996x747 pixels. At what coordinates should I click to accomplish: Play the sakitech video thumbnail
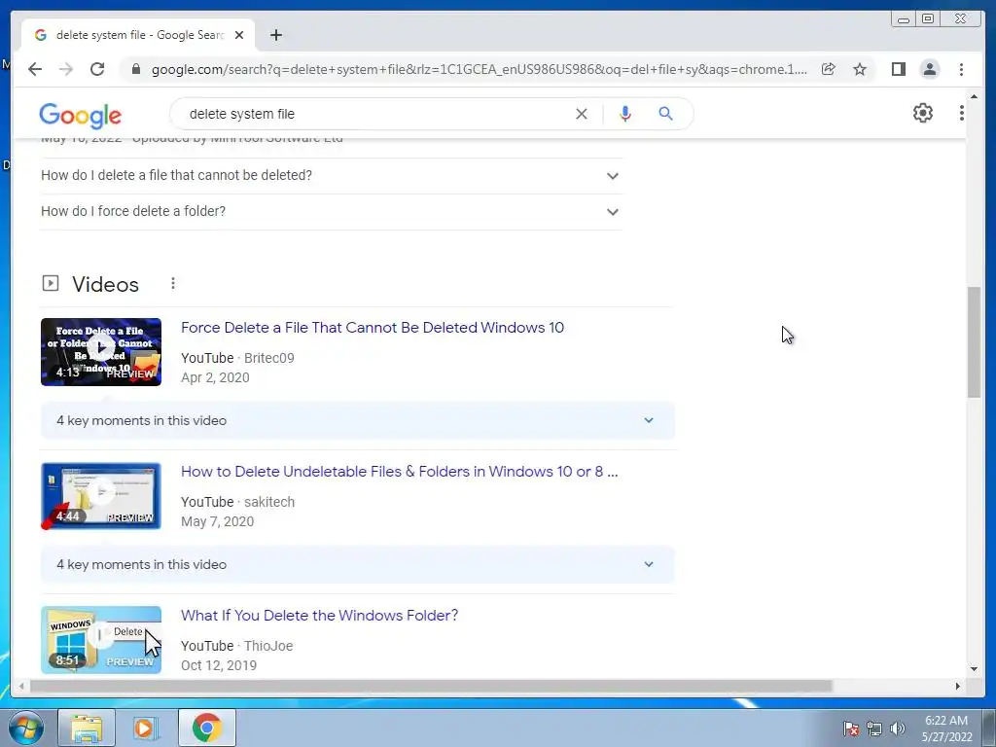(101, 496)
